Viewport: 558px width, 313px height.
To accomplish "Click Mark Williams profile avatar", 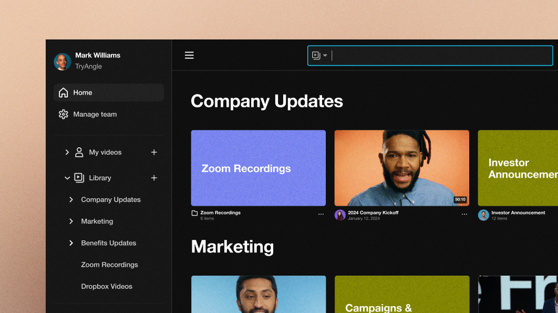I will pyautogui.click(x=63, y=61).
